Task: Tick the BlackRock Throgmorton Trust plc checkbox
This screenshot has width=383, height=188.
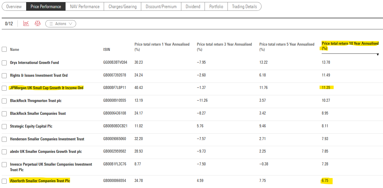Action: click(x=4, y=101)
